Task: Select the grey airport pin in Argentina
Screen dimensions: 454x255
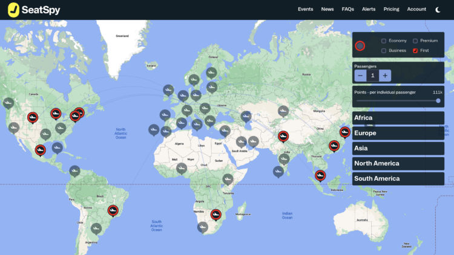Action: [96, 228]
